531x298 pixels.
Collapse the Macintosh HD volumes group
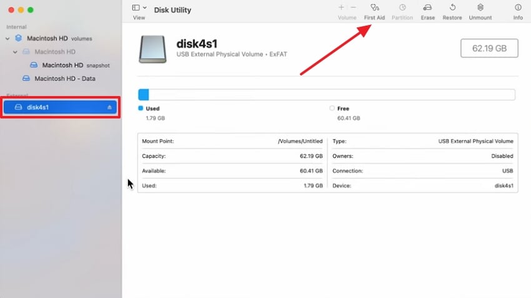coord(7,39)
